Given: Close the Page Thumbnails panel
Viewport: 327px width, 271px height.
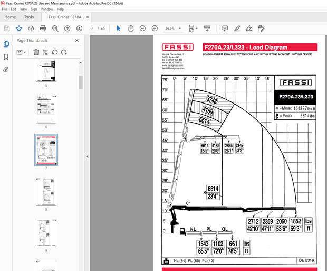Looking at the screenshot, I should click(x=77, y=40).
